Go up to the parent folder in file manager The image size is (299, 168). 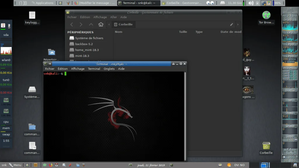point(91,24)
